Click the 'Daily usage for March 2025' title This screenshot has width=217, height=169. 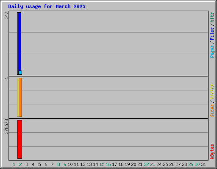tap(47, 6)
